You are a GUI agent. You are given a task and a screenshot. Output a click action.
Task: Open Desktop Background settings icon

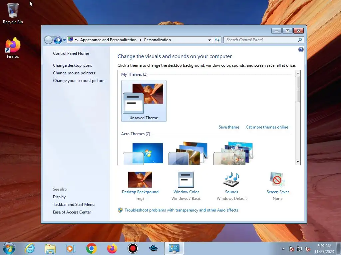[140, 180]
